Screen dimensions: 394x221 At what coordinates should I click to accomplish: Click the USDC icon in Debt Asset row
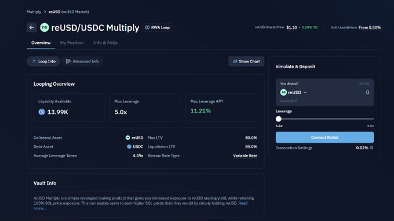pyautogui.click(x=129, y=146)
